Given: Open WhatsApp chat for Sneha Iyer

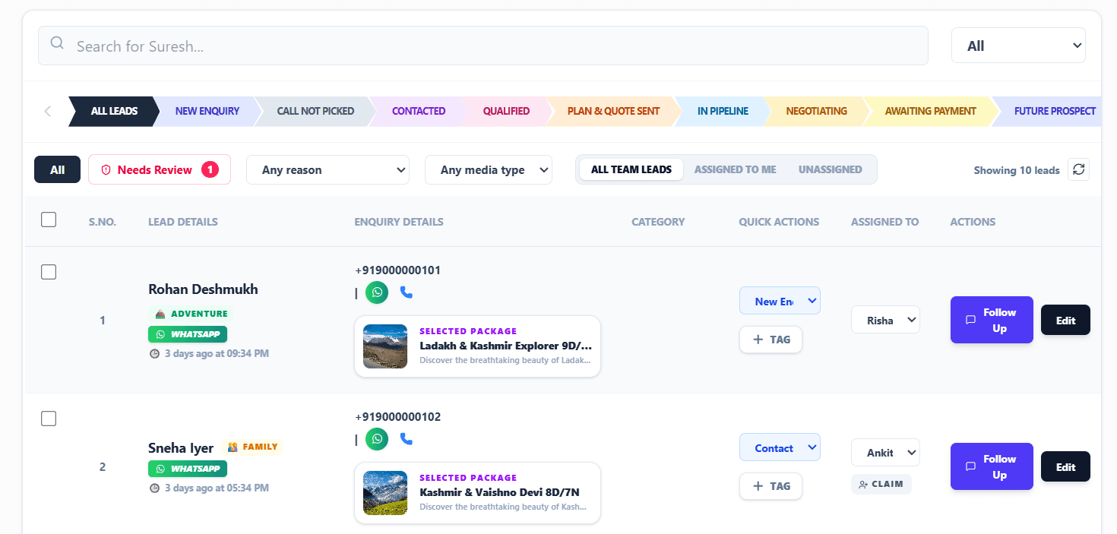Looking at the screenshot, I should (377, 439).
